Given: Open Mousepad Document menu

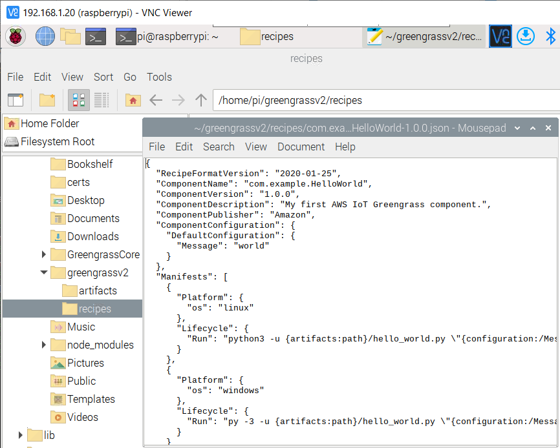Looking at the screenshot, I should pyautogui.click(x=301, y=147).
